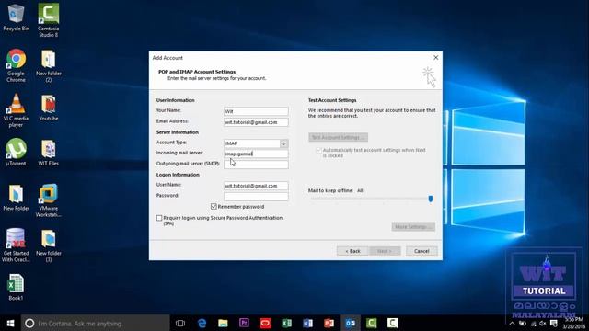589x331 pixels.
Task: Click the Back button
Action: 352,251
